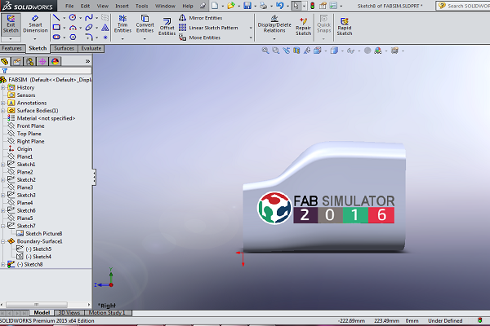The width and height of the screenshot is (490, 326).
Task: Select the Line sketch tool
Action: click(x=56, y=18)
